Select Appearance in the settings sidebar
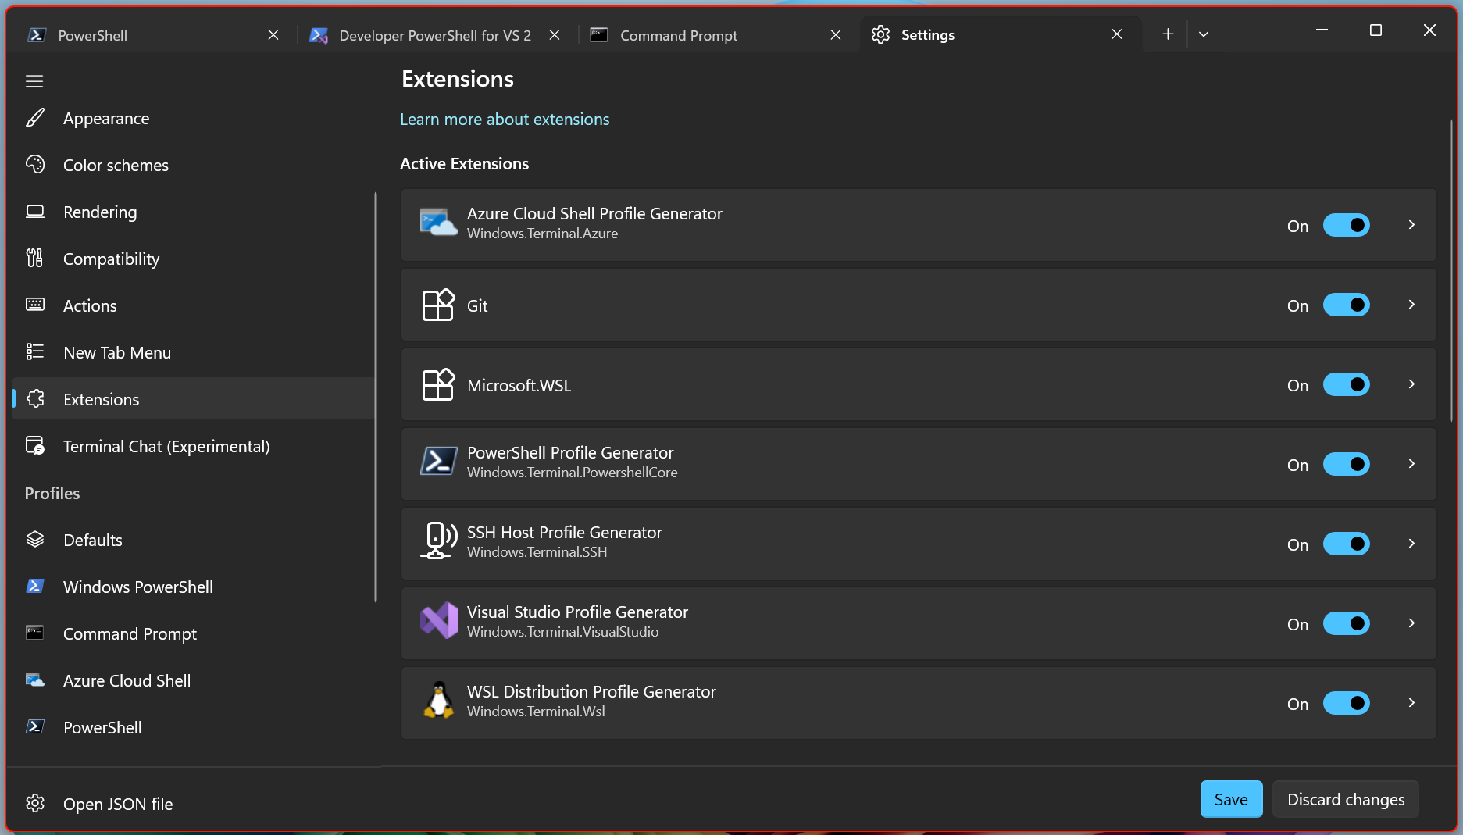This screenshot has width=1463, height=835. [x=193, y=118]
